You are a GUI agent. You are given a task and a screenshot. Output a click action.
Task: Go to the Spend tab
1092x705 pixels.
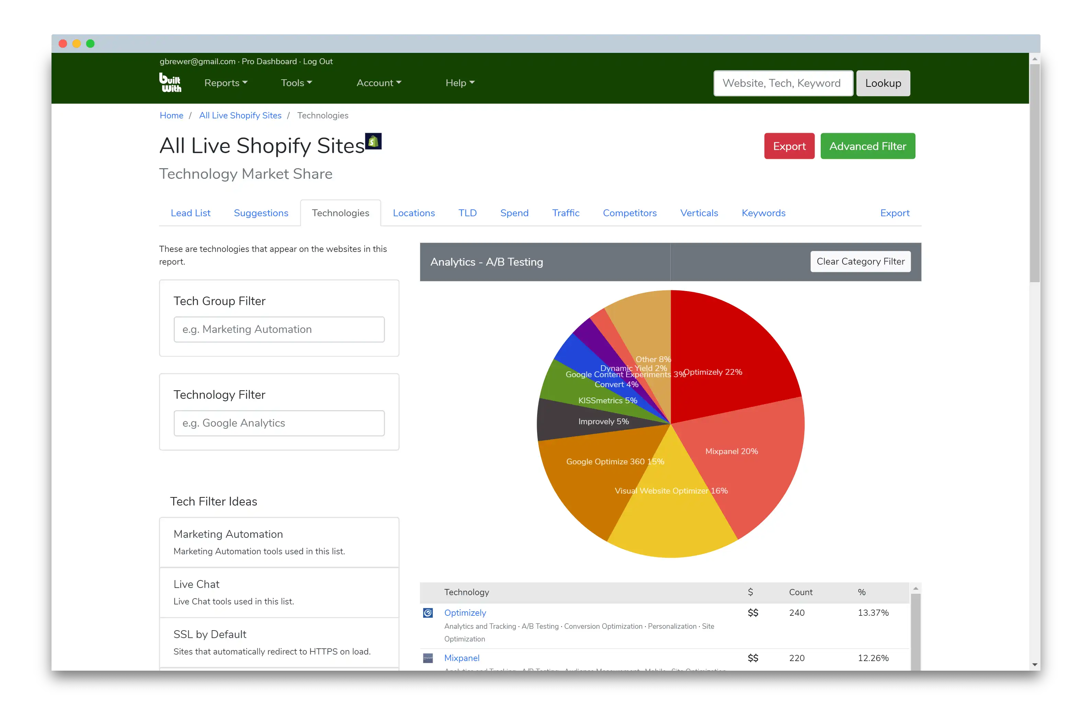(514, 213)
